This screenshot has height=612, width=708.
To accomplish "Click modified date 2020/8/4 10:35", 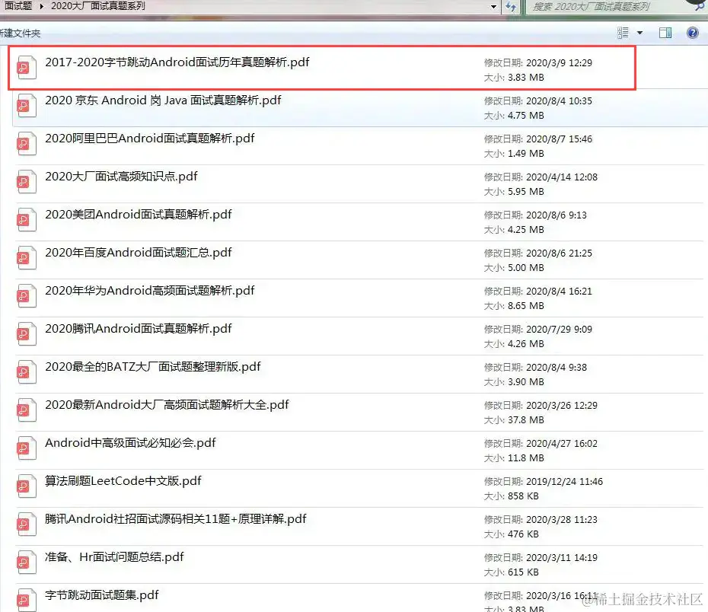I will click(x=559, y=101).
